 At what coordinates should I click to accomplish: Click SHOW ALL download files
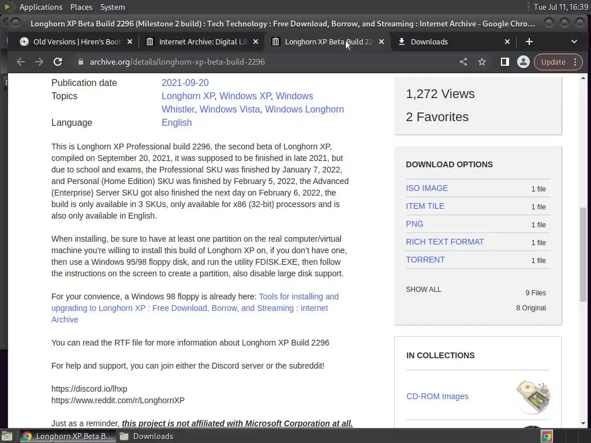[423, 290]
